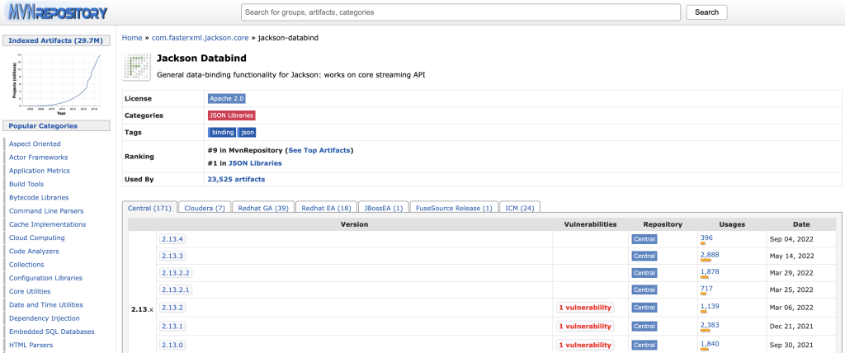The image size is (845, 353).
Task: Click the Search button
Action: (x=706, y=12)
